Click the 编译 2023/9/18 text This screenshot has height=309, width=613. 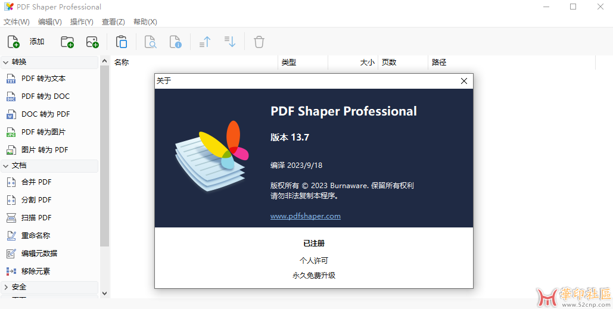click(296, 166)
